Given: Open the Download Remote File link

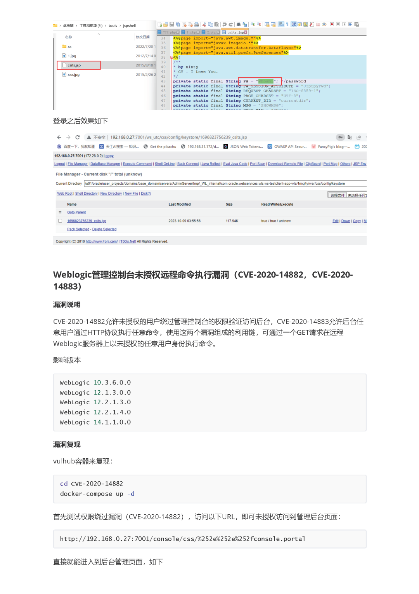Looking at the screenshot, I should point(285,164).
